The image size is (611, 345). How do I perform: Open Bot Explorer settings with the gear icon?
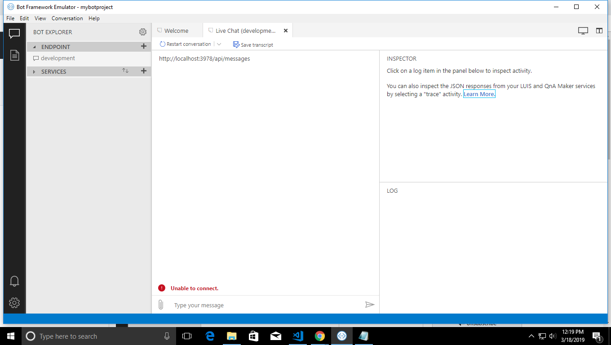[143, 32]
